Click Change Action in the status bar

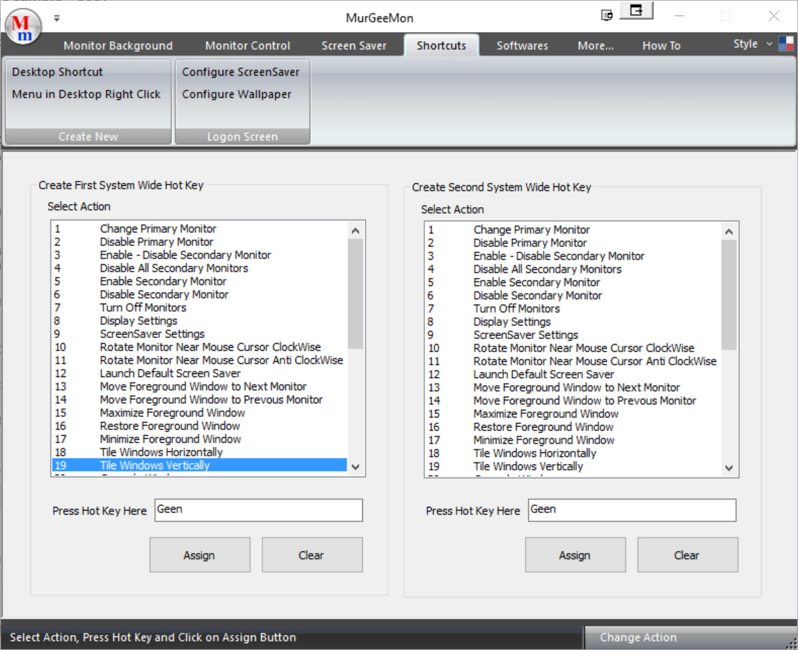(638, 637)
